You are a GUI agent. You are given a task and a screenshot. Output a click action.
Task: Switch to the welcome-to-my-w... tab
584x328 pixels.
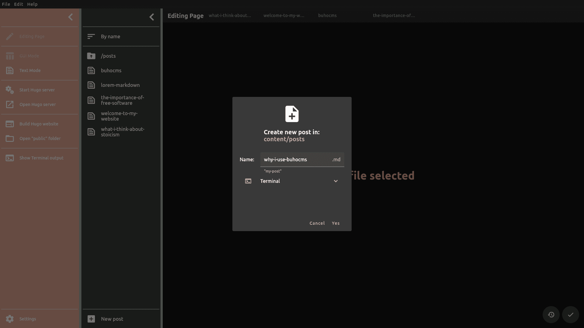[x=284, y=15]
